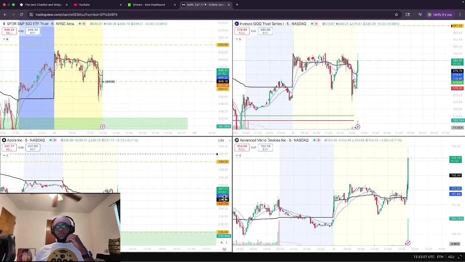Image resolution: width=465 pixels, height=262 pixels.
Task: Click 152.50 black price label on AMD axis
Action: (x=456, y=175)
